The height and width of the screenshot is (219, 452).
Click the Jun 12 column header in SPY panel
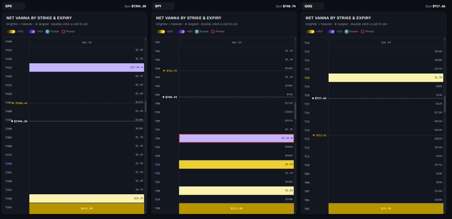coord(236,42)
